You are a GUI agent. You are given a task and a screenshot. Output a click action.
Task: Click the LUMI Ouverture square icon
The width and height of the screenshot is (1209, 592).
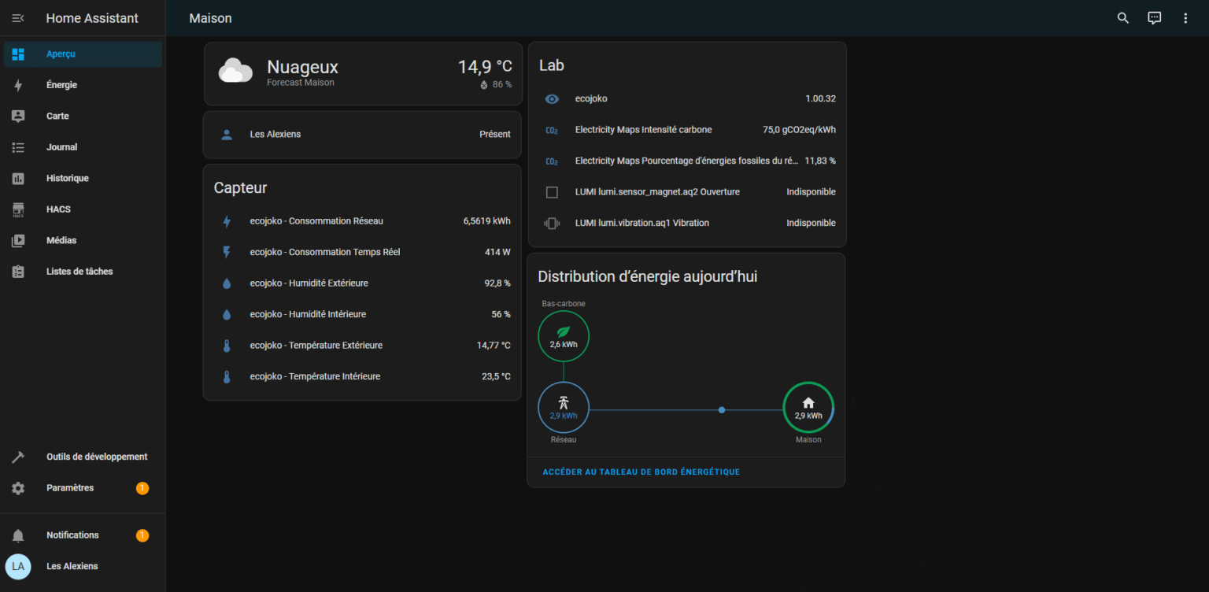pyautogui.click(x=552, y=192)
